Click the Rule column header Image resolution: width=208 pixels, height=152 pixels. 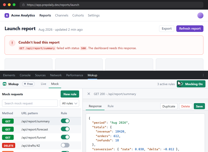pos(64,113)
